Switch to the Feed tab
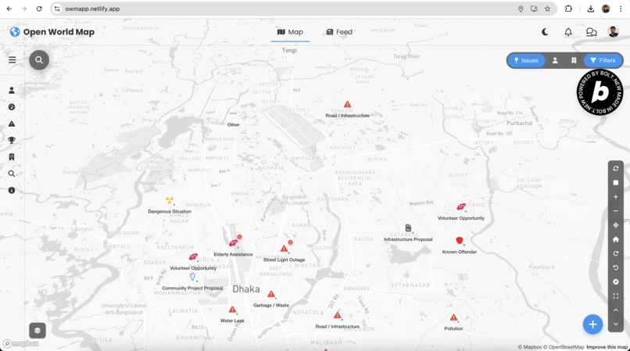 [339, 32]
